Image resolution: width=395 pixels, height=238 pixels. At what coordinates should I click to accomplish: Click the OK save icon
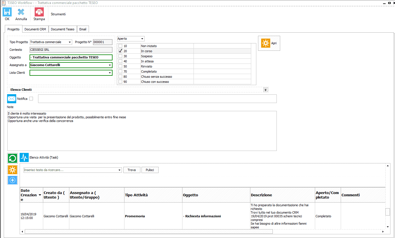click(x=7, y=12)
